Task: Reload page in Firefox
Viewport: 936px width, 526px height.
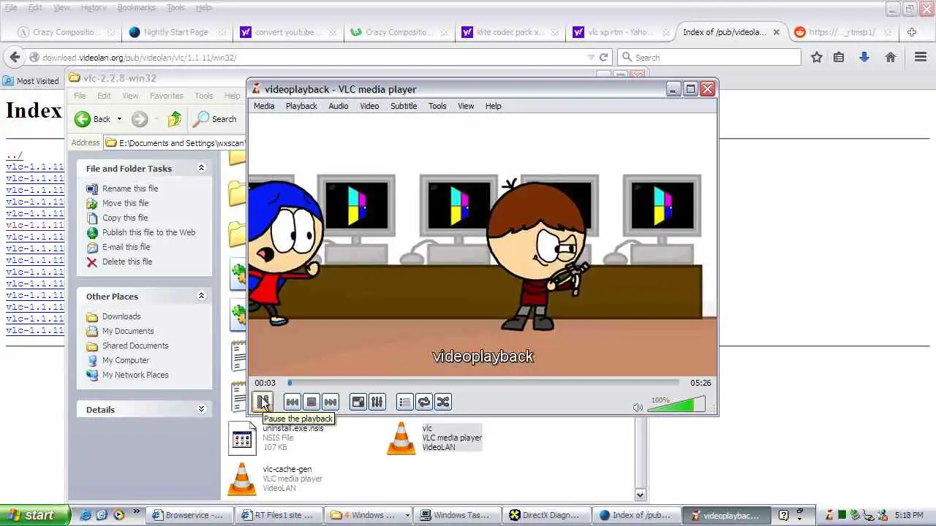Action: tap(603, 57)
